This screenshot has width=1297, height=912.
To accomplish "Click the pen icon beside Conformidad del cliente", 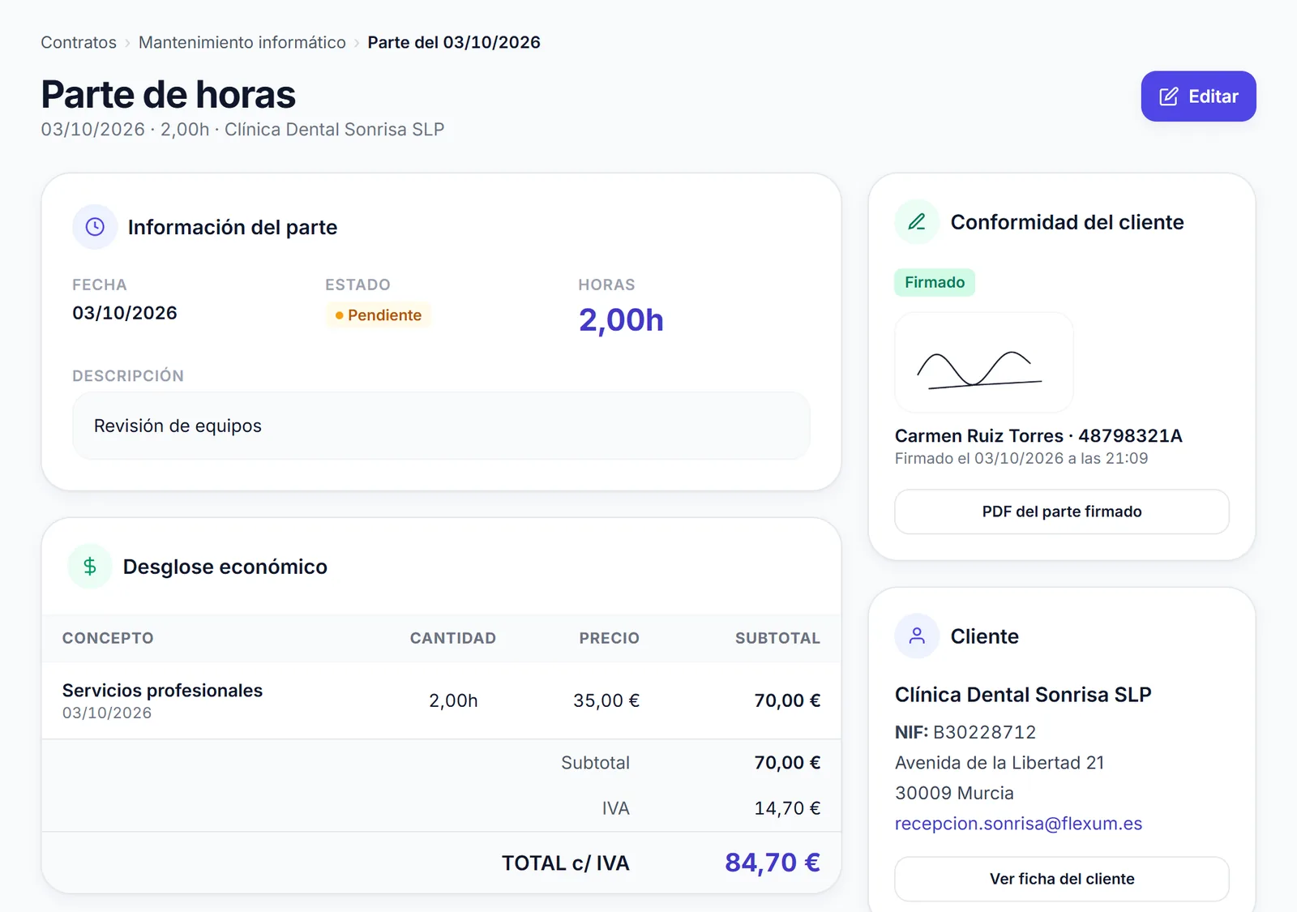I will tap(917, 222).
